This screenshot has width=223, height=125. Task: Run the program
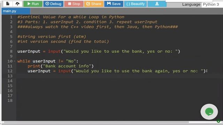click(33, 4)
